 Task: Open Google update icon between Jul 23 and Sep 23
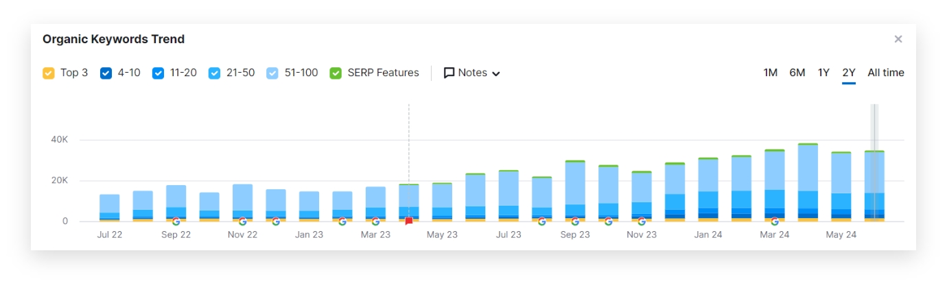(x=542, y=221)
